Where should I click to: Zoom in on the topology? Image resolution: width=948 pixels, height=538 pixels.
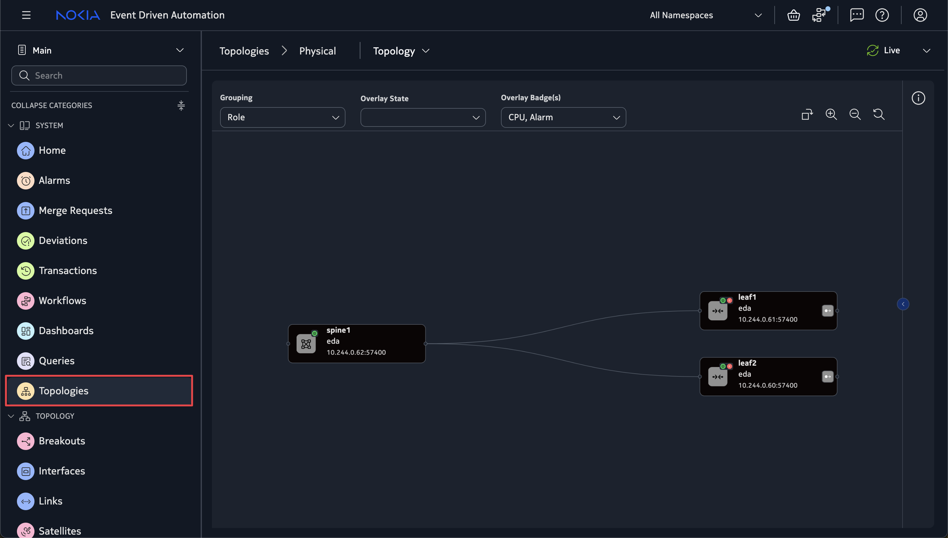tap(831, 114)
